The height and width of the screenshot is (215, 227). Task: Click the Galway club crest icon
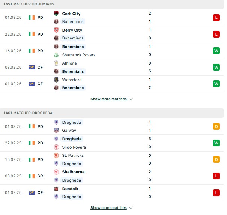point(56,130)
